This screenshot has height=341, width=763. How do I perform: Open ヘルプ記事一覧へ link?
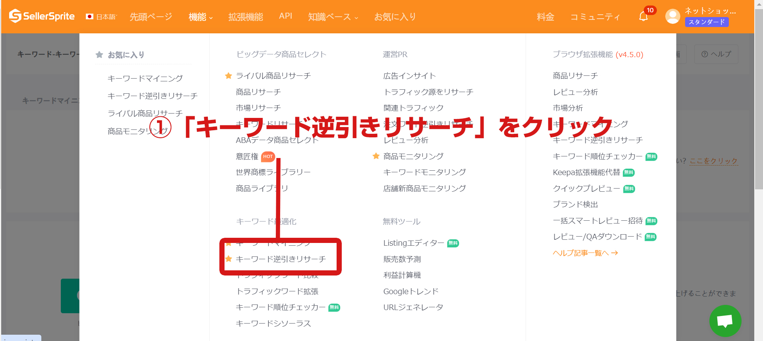point(585,253)
